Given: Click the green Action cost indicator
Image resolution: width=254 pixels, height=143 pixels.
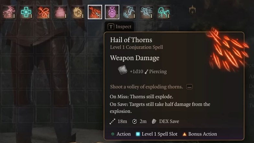Looking at the screenshot, I should coord(121,134).
